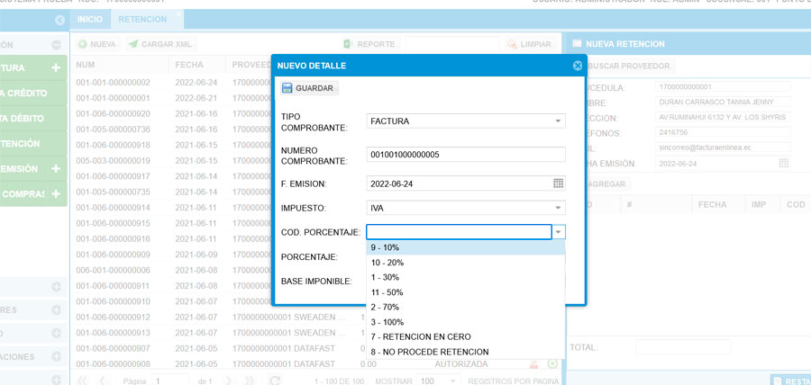Toggle the Cod. Porcentaje dropdown arrow

coord(558,232)
